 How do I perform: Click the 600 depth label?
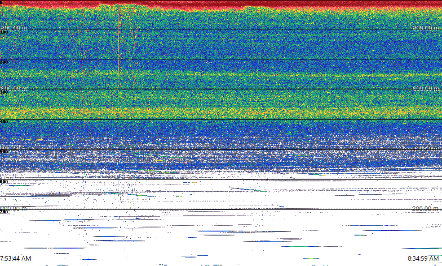click(4, 182)
